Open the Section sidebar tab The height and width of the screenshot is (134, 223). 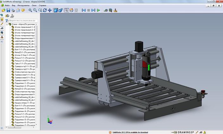click(2, 33)
